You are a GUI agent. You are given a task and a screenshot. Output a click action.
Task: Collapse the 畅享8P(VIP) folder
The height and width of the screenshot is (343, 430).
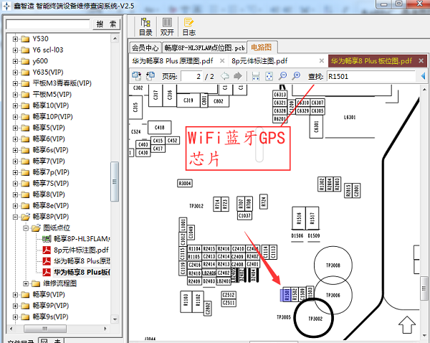coord(15,217)
